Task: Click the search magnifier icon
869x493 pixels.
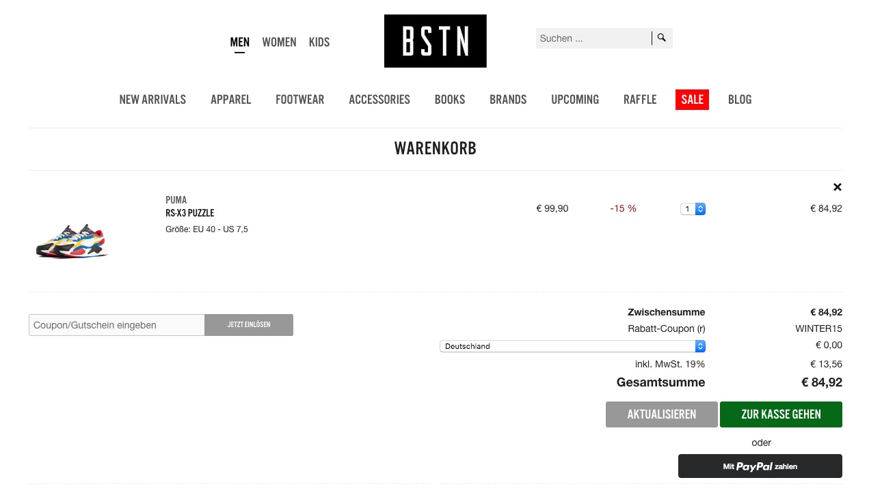Action: [x=662, y=38]
